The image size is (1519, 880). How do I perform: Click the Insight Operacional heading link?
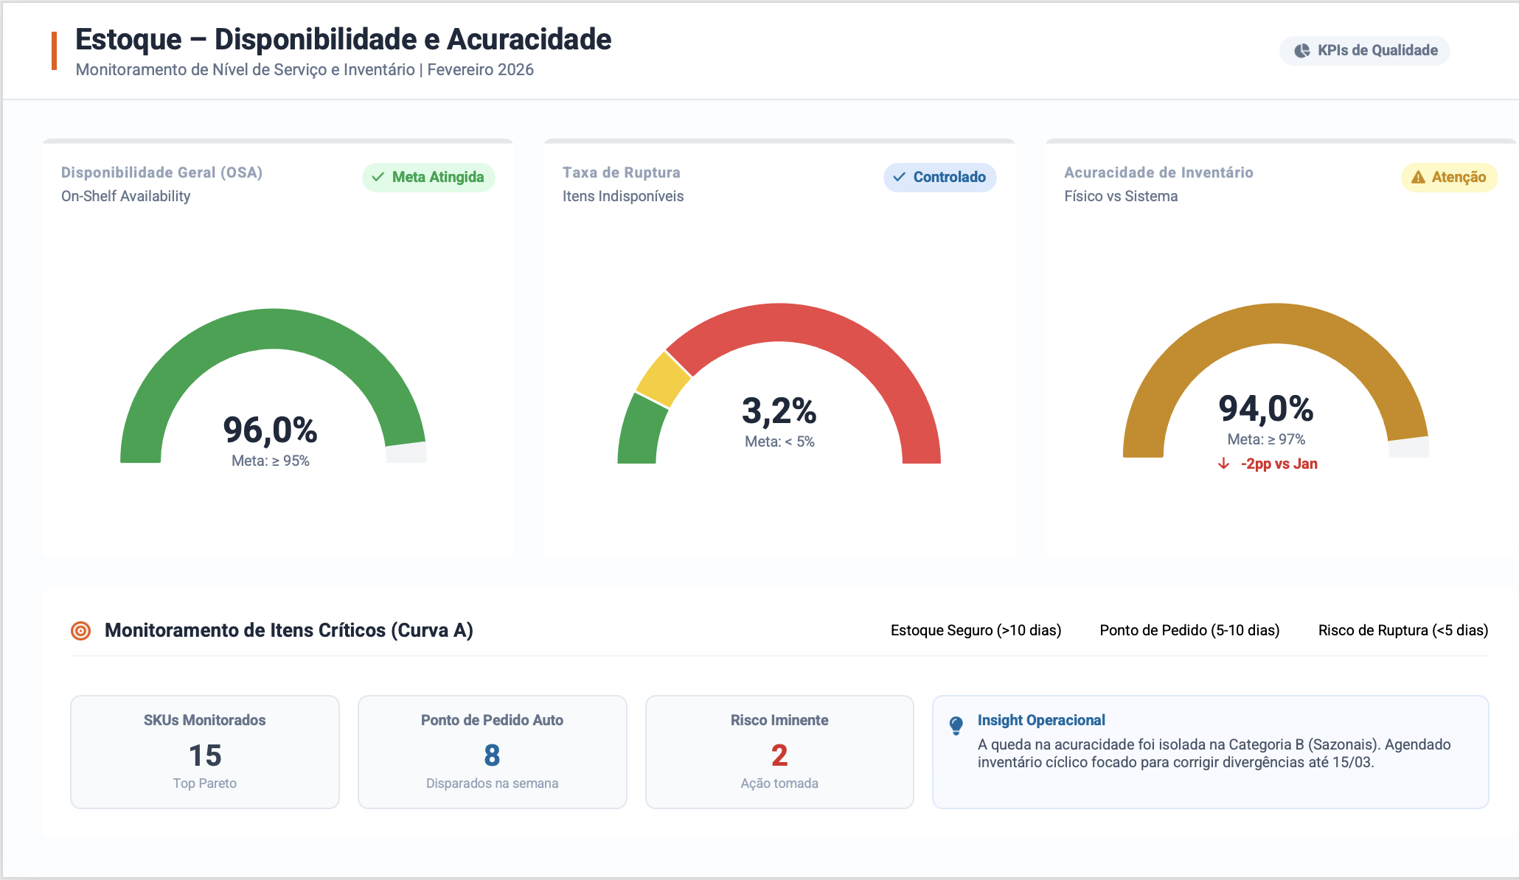[x=1041, y=720]
